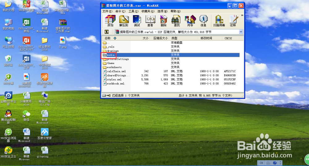Select 360软件管家 desktop icon
This screenshot has width=309, height=166.
click(26, 6)
